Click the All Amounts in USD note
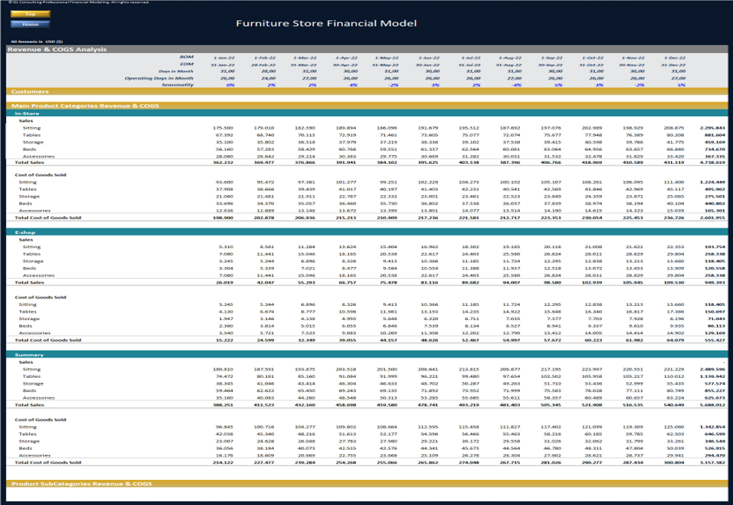This screenshot has height=505, width=733. 37,41
